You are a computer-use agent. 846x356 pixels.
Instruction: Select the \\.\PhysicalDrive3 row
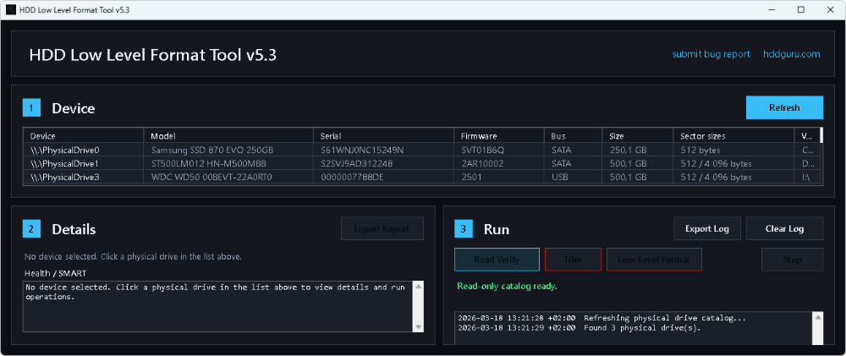pyautogui.click(x=423, y=177)
